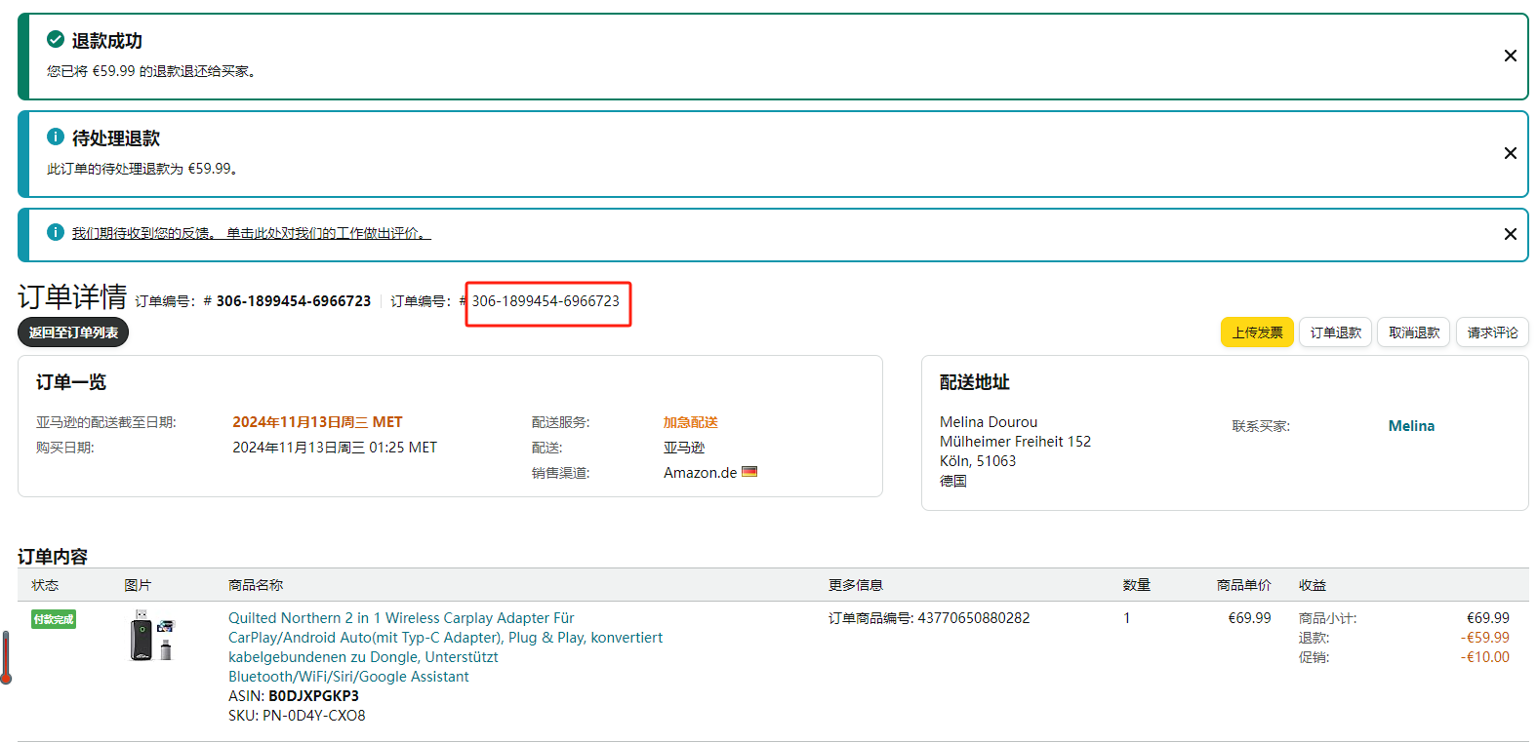Click the German flag next to Amazon.de
This screenshot has height=743, width=1537.
coord(749,472)
